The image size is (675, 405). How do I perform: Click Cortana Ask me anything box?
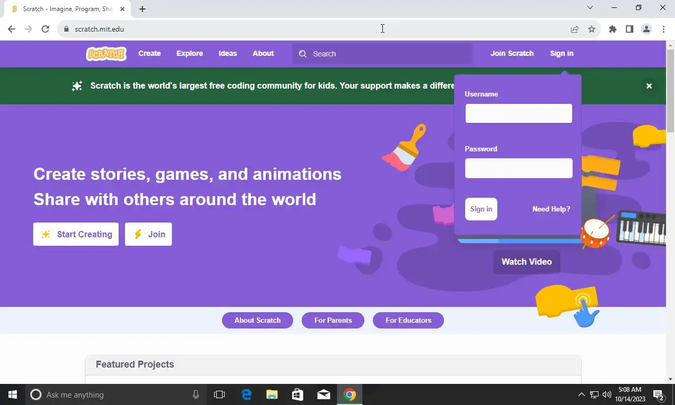click(x=116, y=394)
